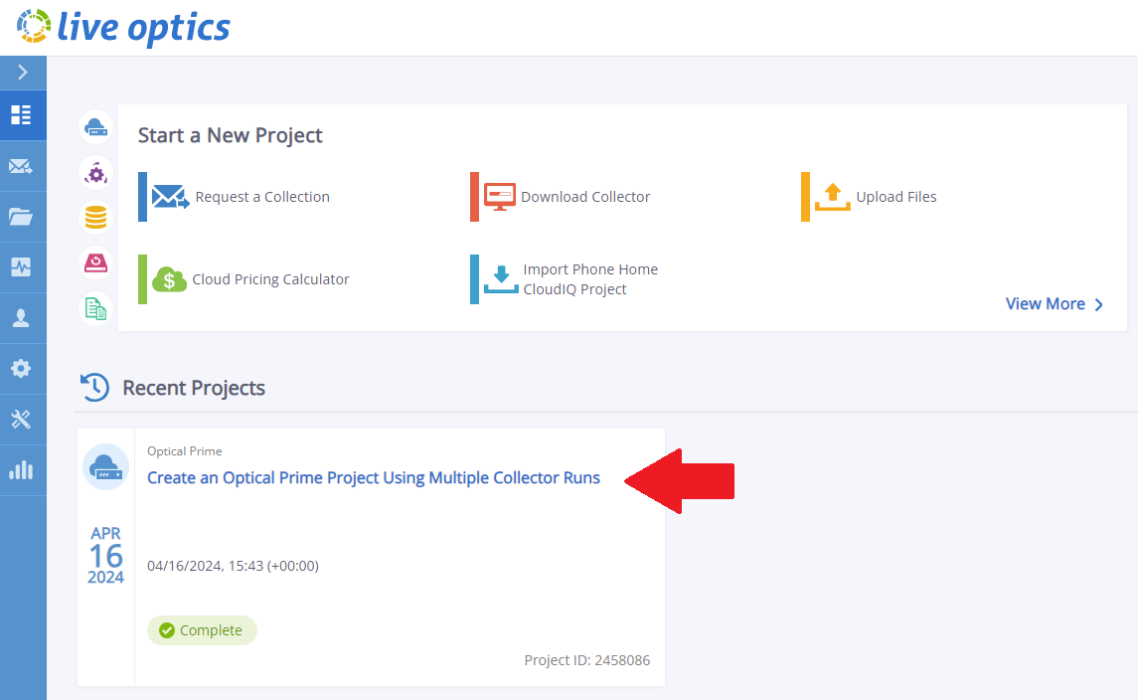Select the red disk backup icon
Viewport: 1138px width, 700px height.
click(x=95, y=262)
